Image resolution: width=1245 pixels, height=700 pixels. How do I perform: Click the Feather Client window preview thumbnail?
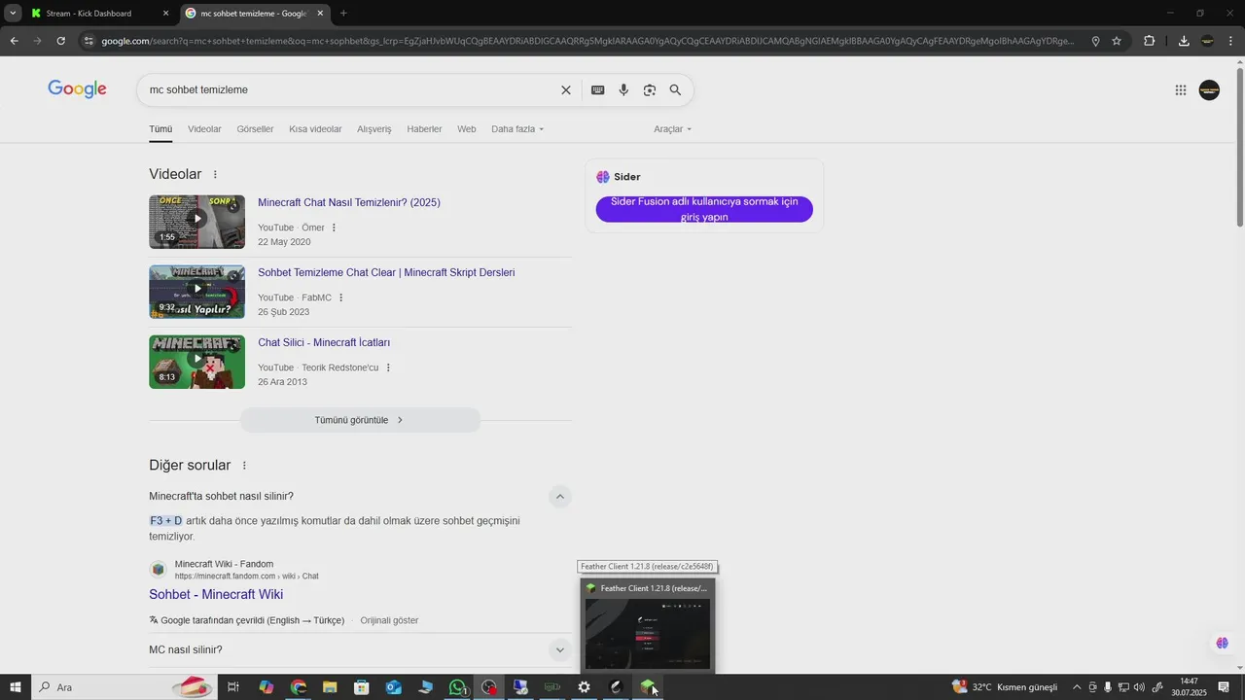tap(647, 633)
